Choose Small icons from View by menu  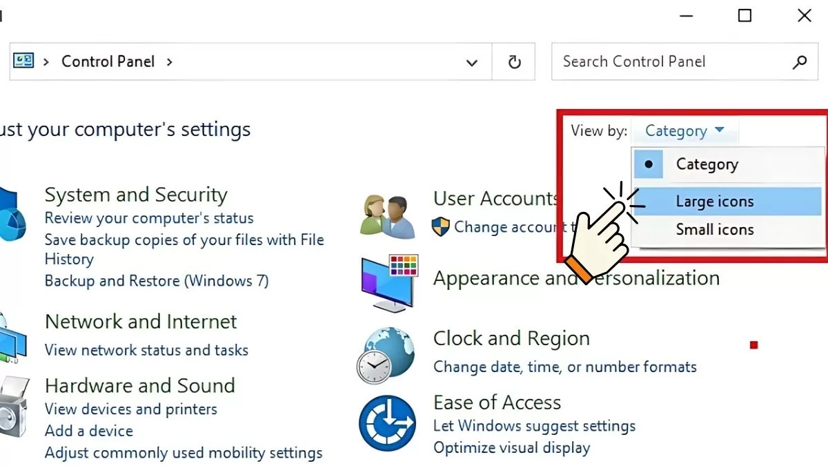point(715,230)
